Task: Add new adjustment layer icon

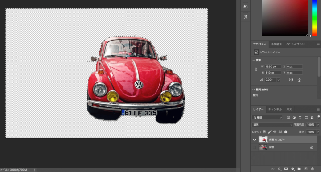Action: click(292, 169)
